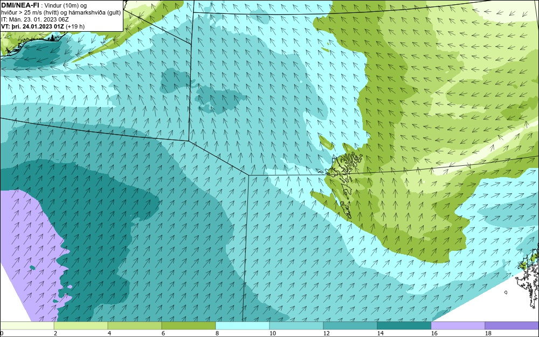Select the 8–10 m/s pale cyan legend swatch
The height and width of the screenshot is (337, 539).
click(243, 326)
